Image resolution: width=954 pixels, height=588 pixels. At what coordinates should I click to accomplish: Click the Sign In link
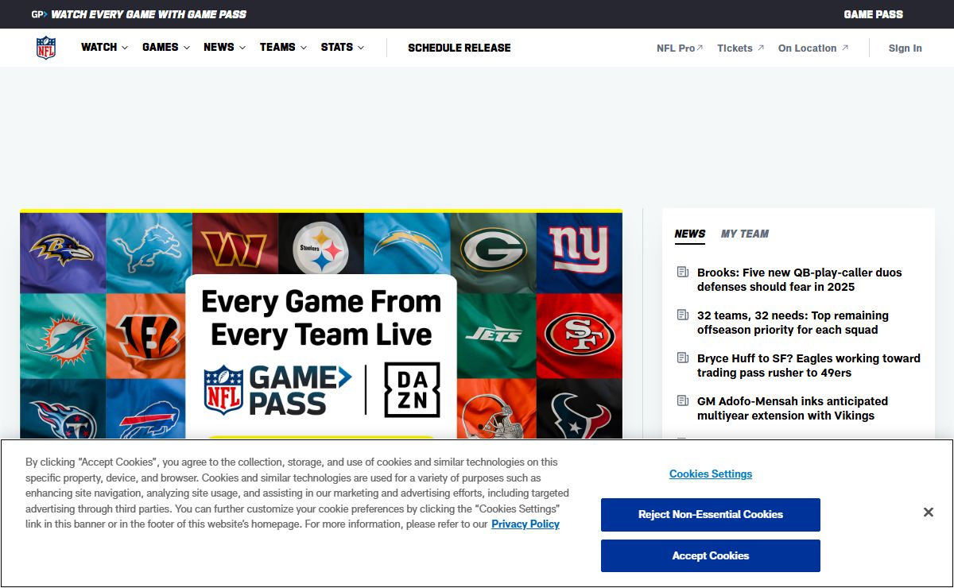click(906, 48)
